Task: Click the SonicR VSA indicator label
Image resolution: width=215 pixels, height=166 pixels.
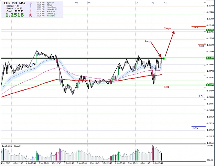Action: click(7, 146)
